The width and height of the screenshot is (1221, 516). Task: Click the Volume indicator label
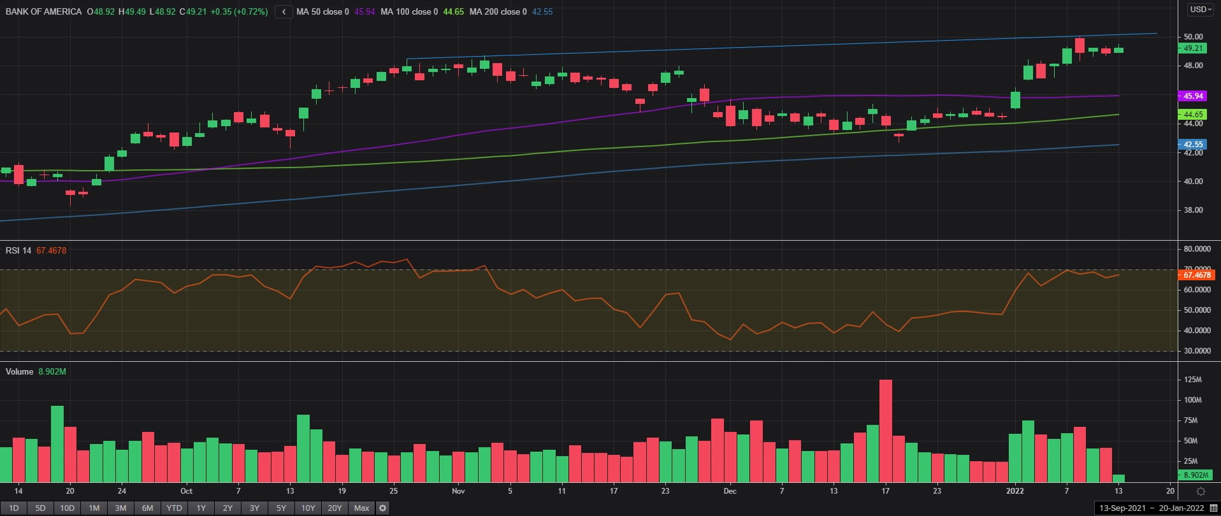coord(20,371)
